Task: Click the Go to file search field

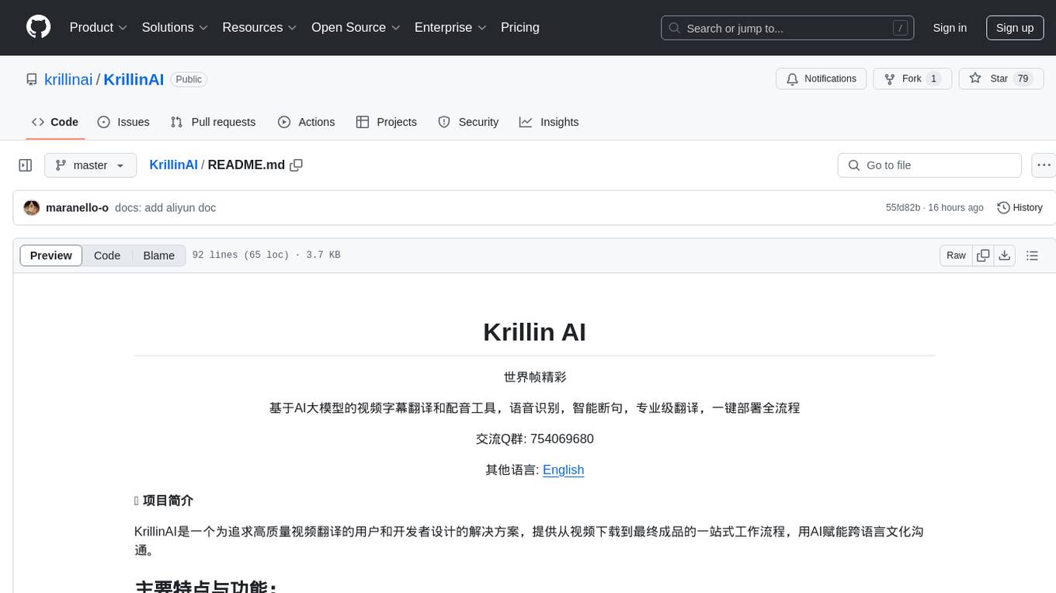Action: 929,165
